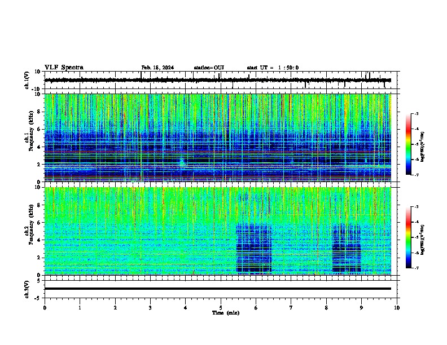Click the ch.1 color scale bar
447x345 pixels.
tap(408, 144)
